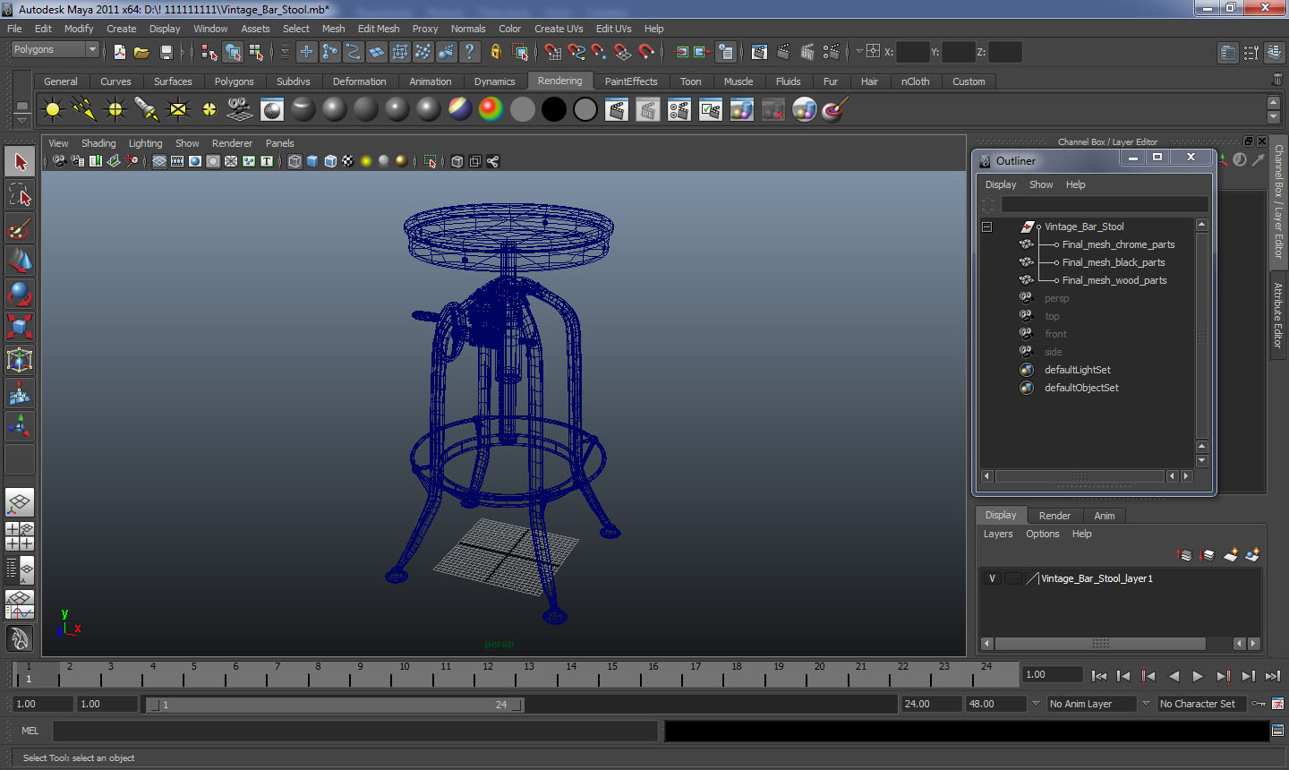Activate the Scale tool cube icon

coord(20,326)
